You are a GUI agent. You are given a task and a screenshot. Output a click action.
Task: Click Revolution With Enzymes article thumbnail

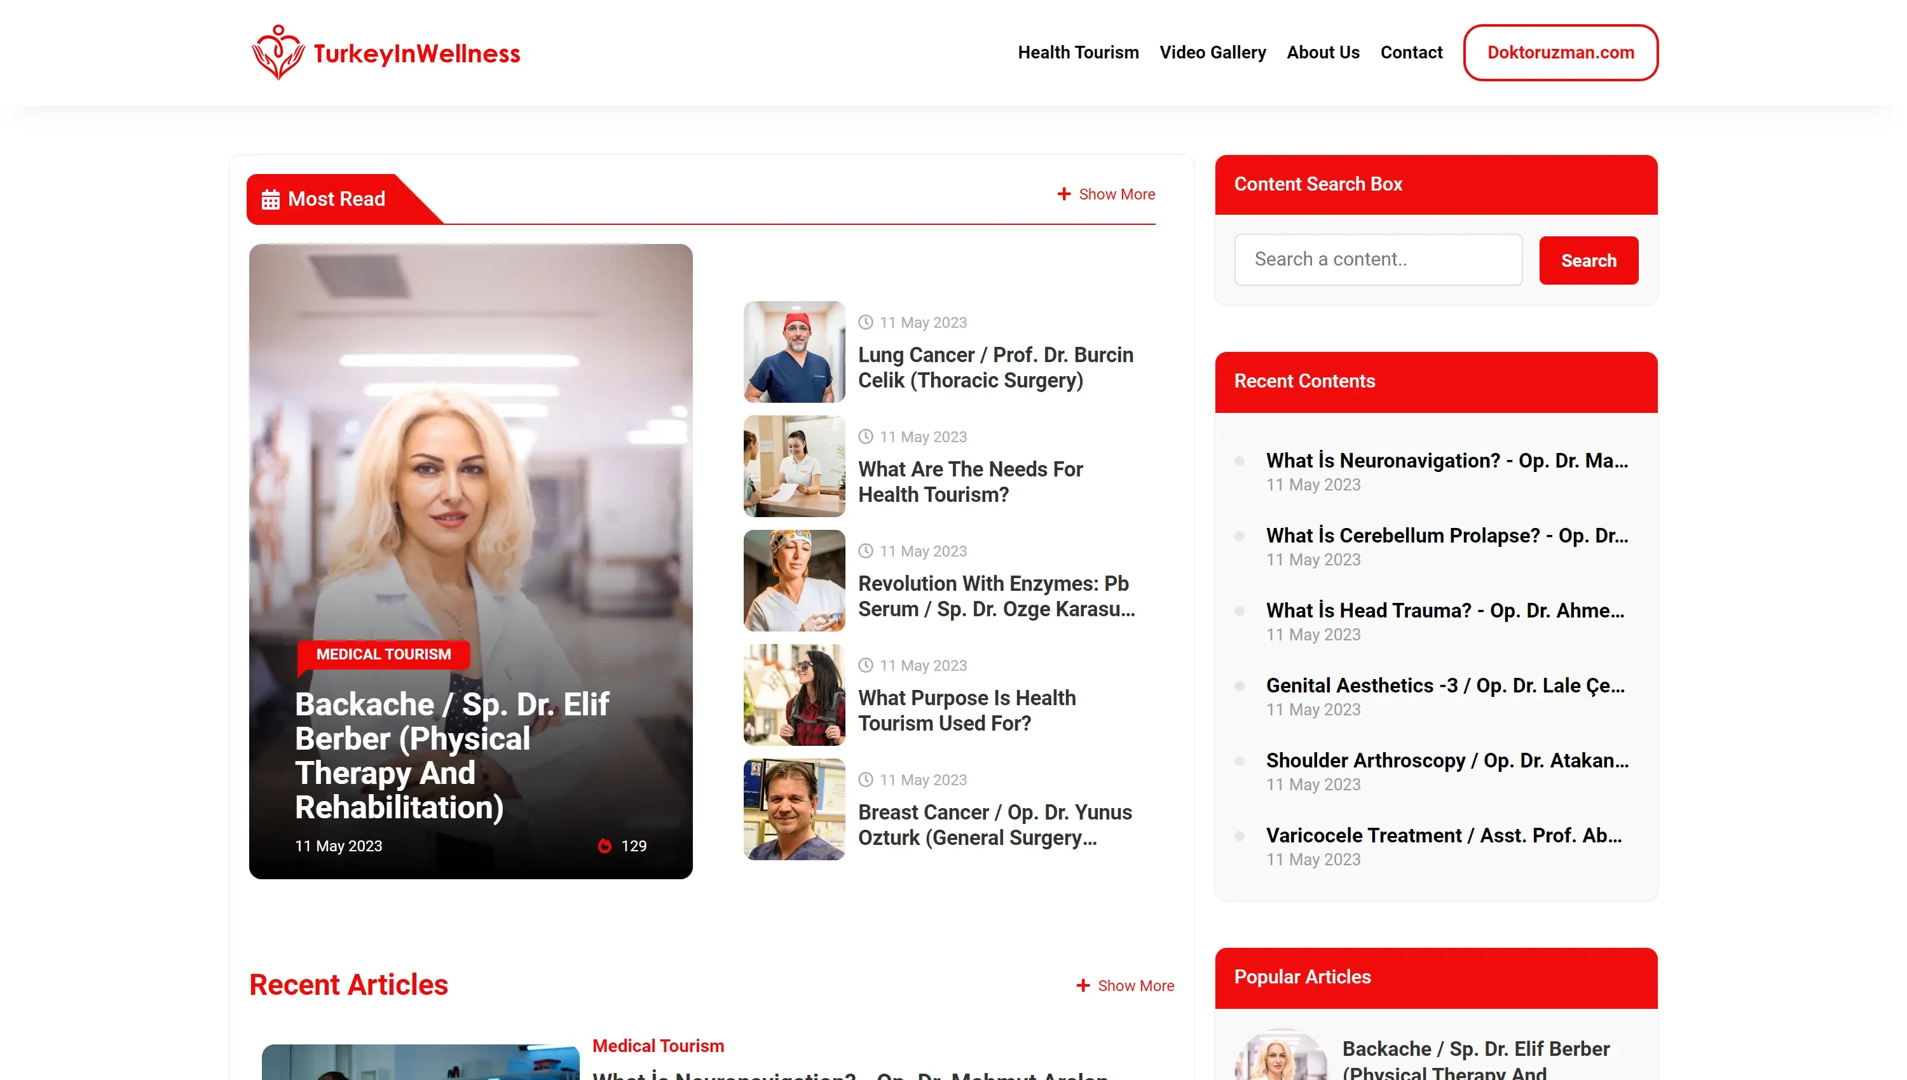[794, 580]
